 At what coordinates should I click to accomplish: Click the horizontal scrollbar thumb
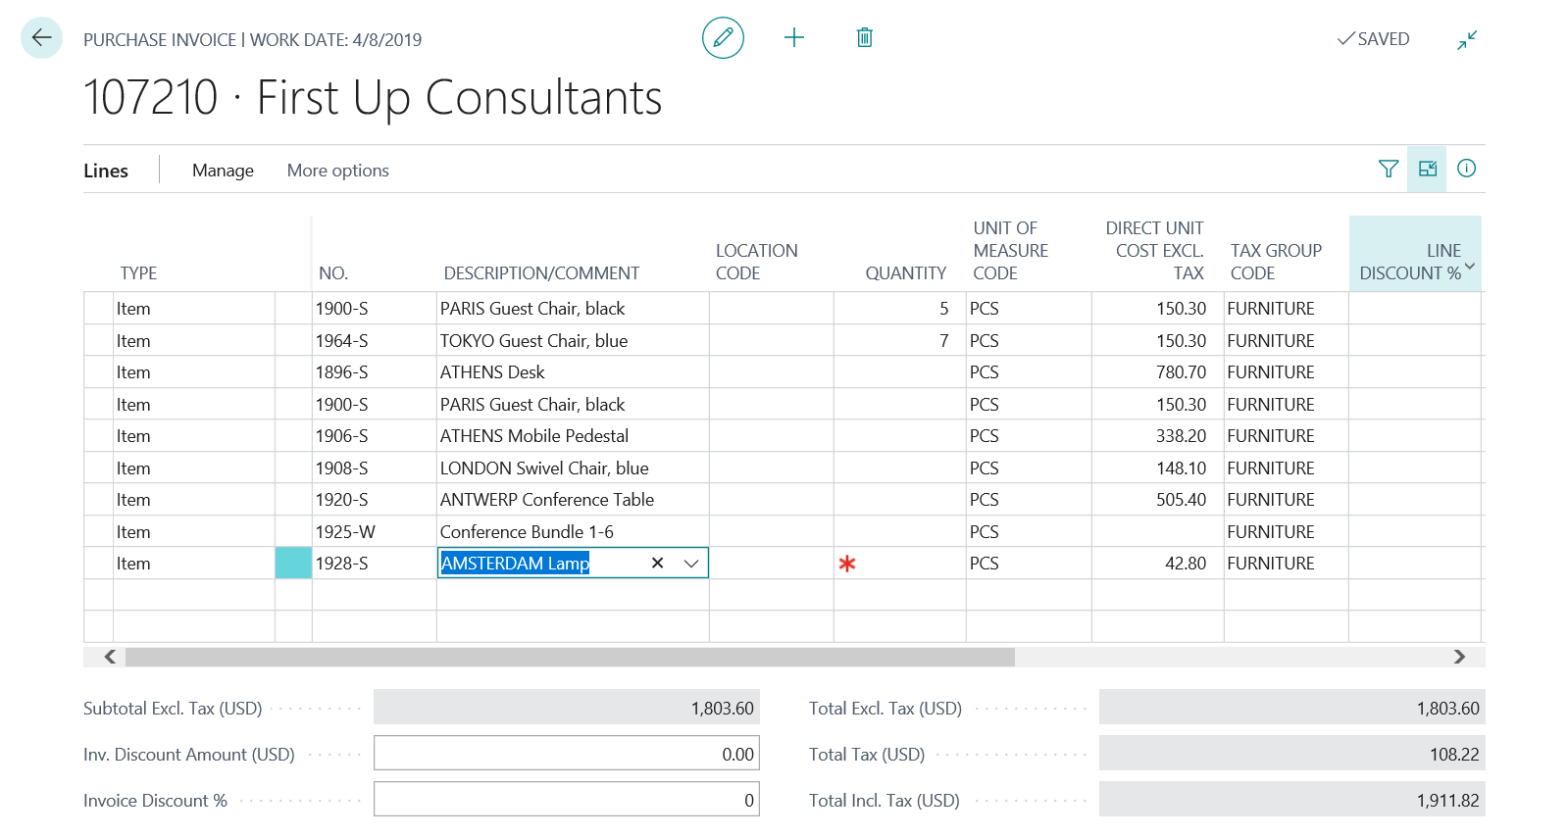tap(569, 657)
